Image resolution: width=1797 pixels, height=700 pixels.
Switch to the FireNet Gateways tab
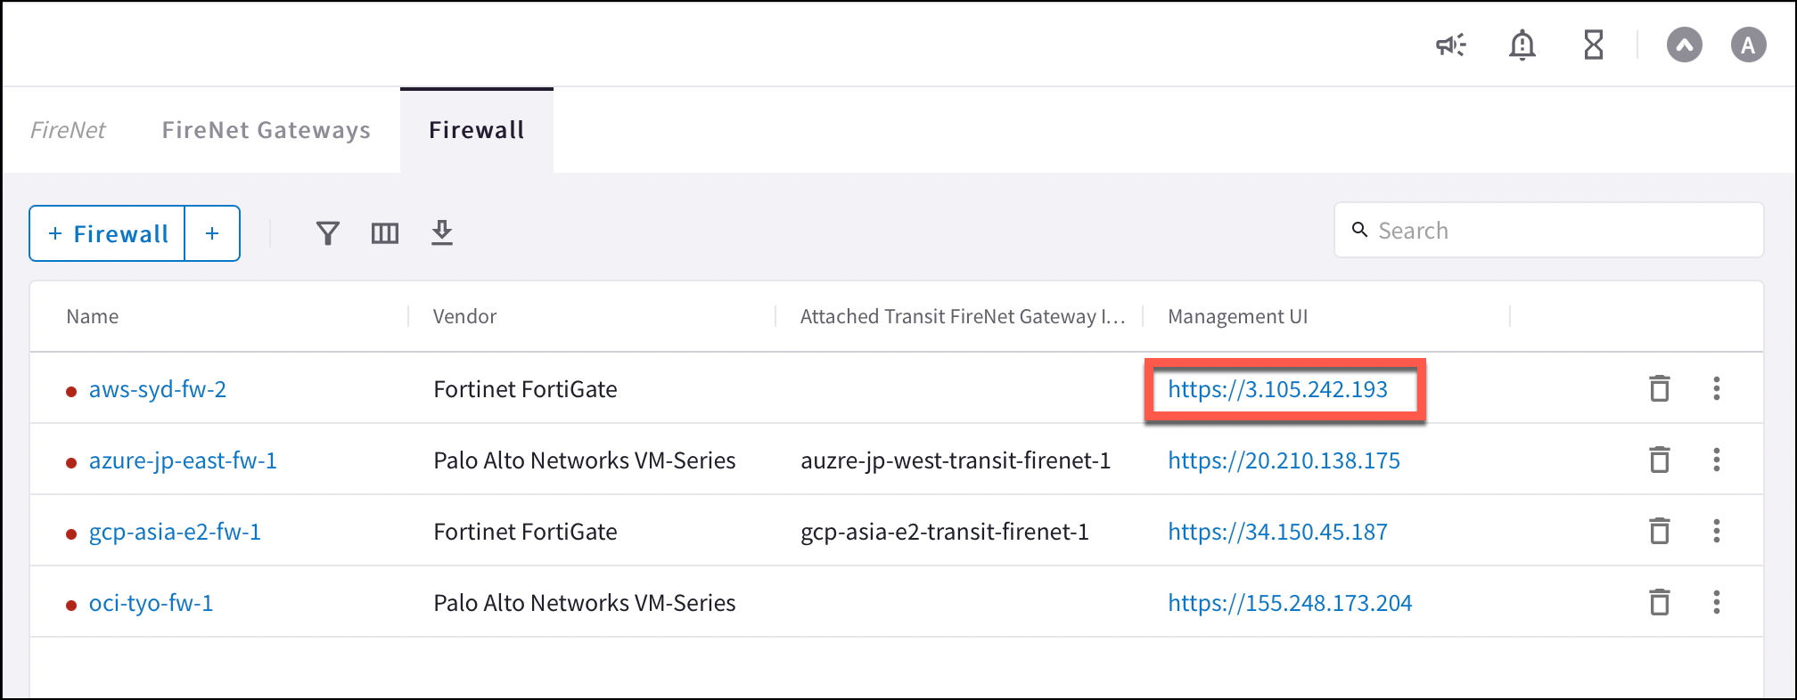[267, 130]
